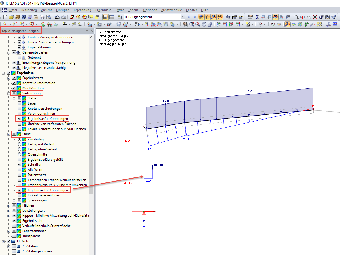Close the Projekt-Navigator panel

pyautogui.click(x=92, y=31)
